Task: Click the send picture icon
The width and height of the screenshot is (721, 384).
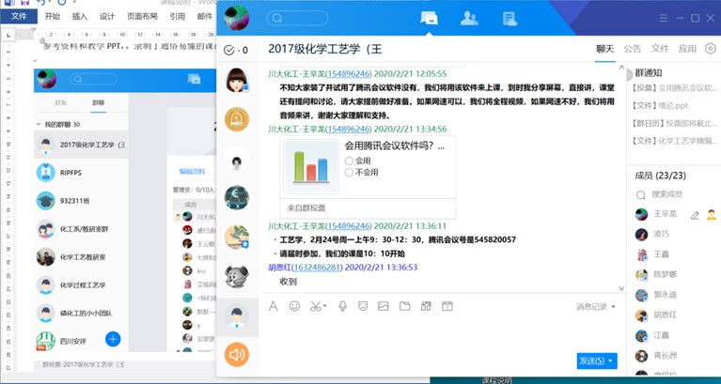Action: click(383, 306)
